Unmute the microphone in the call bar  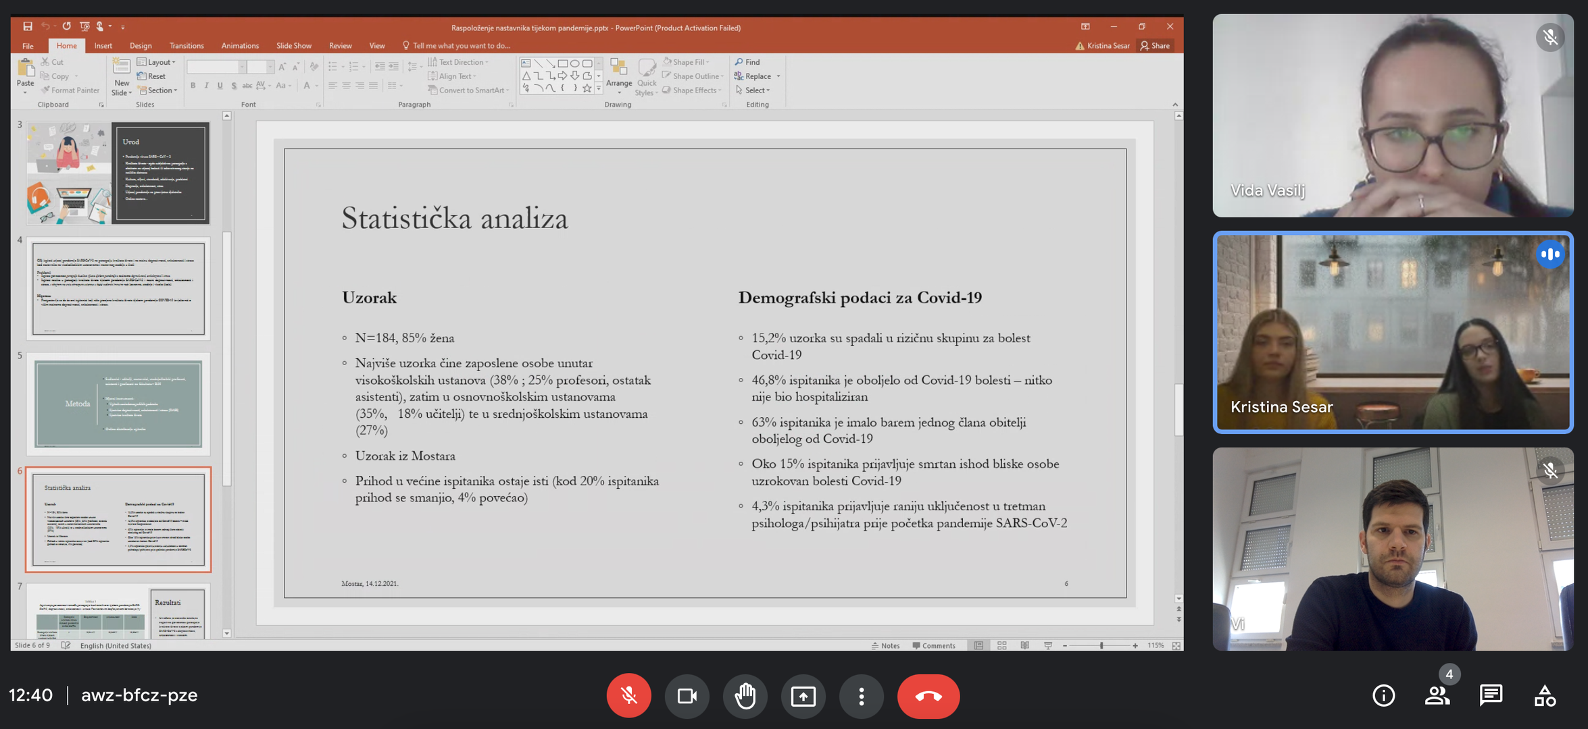(x=628, y=696)
